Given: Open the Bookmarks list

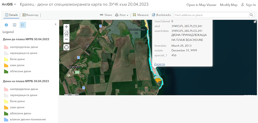Looking at the screenshot, I should [x=161, y=15].
